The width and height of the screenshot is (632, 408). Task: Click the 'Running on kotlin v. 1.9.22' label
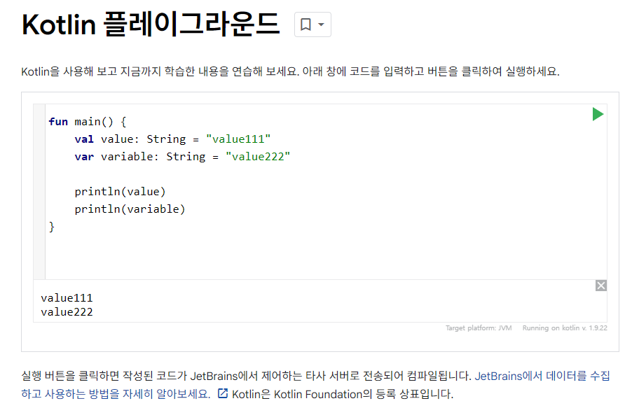565,328
